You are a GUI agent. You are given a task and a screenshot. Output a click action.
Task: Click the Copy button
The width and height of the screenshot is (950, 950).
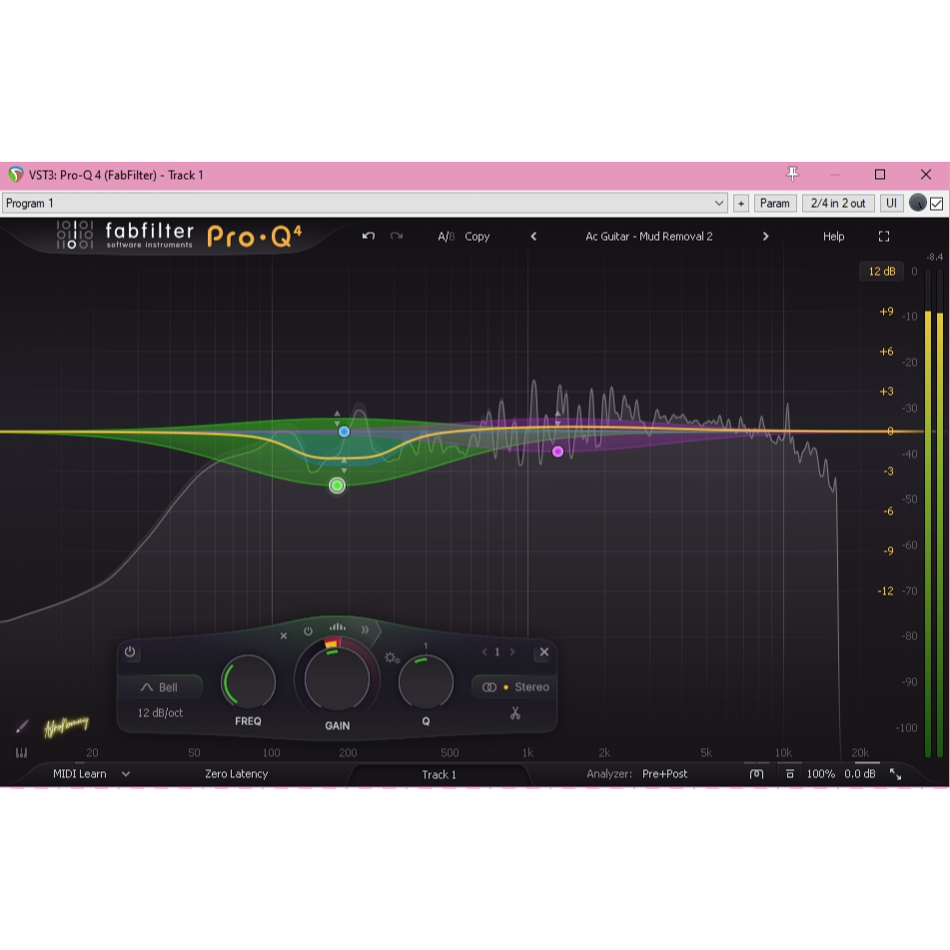476,237
